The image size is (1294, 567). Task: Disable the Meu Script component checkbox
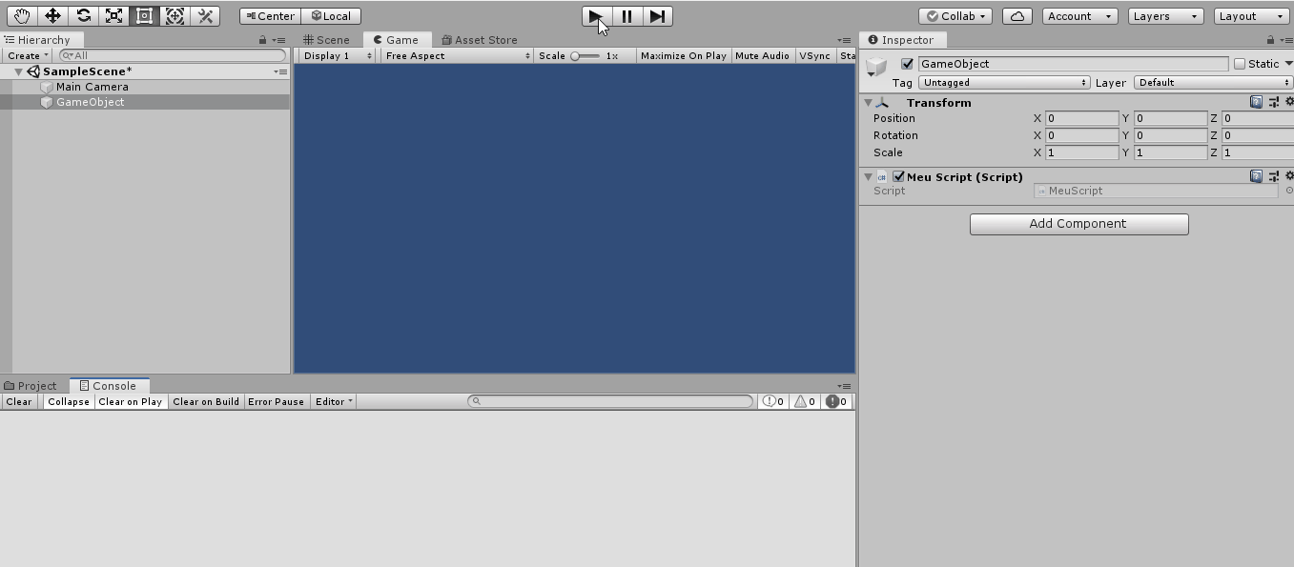point(898,176)
